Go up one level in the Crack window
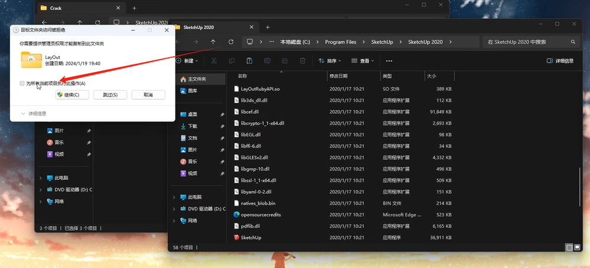The width and height of the screenshot is (590, 268). click(80, 22)
